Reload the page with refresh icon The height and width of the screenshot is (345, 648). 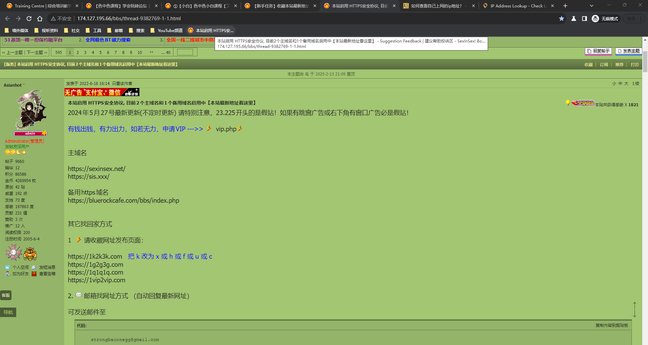pyautogui.click(x=29, y=19)
